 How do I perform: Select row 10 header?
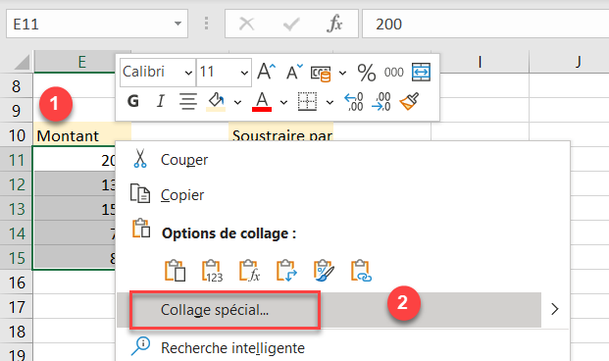[x=17, y=135]
